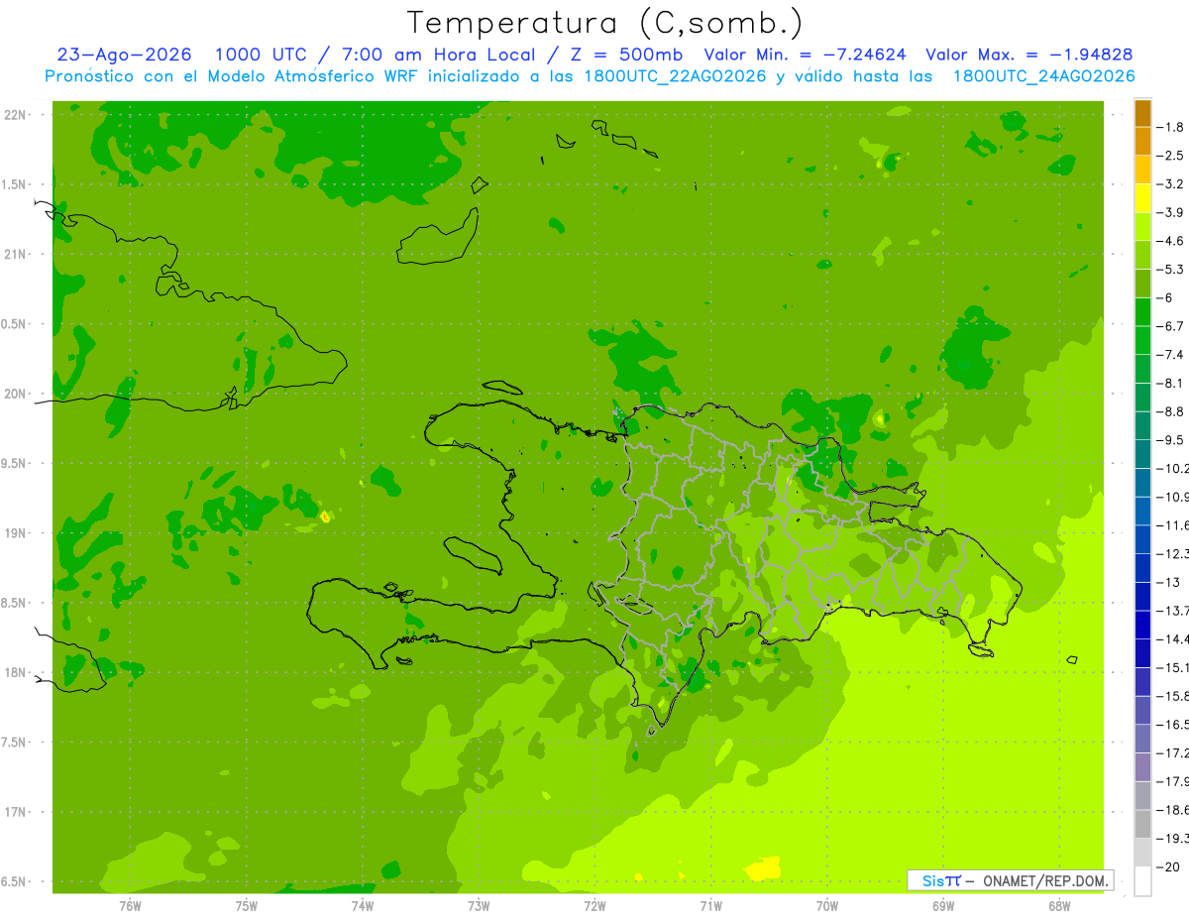
Task: Click orange legend swatch between -1.8 and -2.5
Action: (1142, 142)
